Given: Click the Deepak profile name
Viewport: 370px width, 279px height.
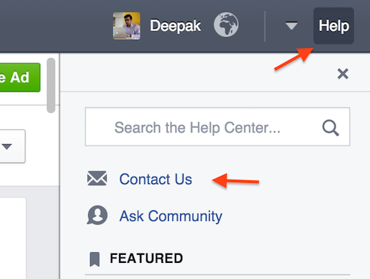Looking at the screenshot, I should [x=176, y=26].
